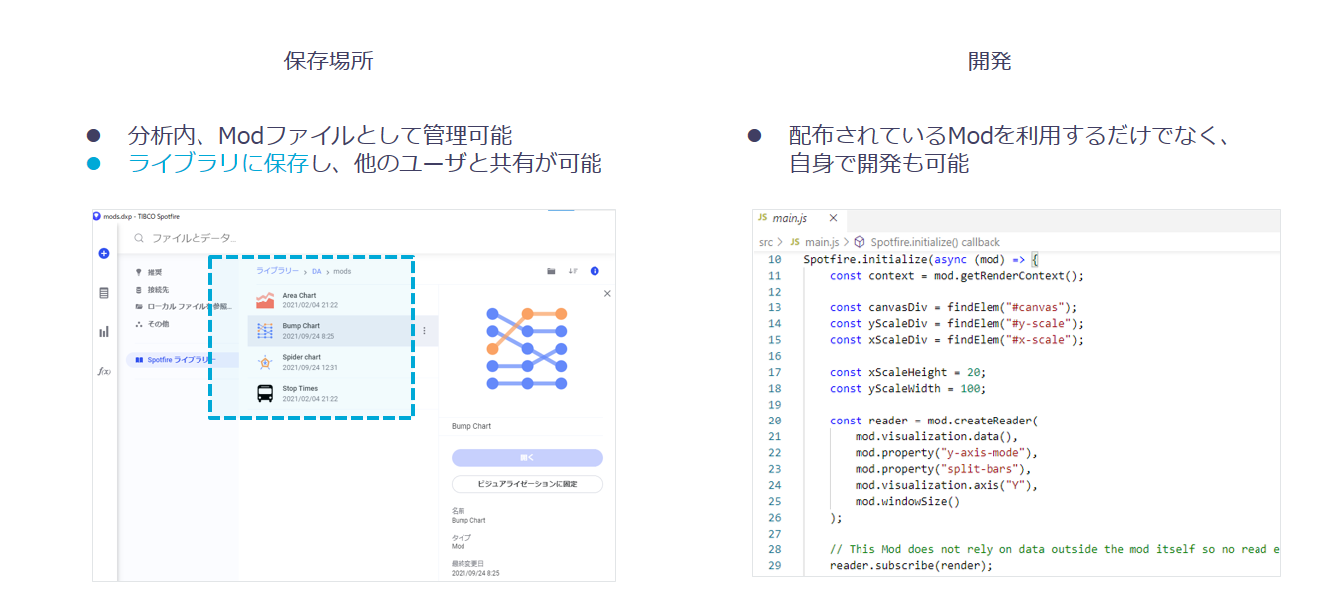
Task: Click the Bump Chart title under the preview
Action: 471,427
